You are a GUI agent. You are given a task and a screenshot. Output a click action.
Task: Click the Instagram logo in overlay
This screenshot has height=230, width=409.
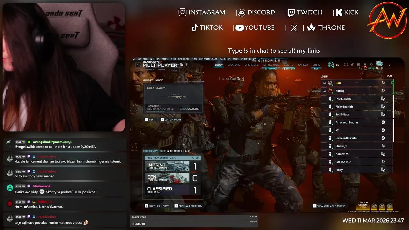182,12
